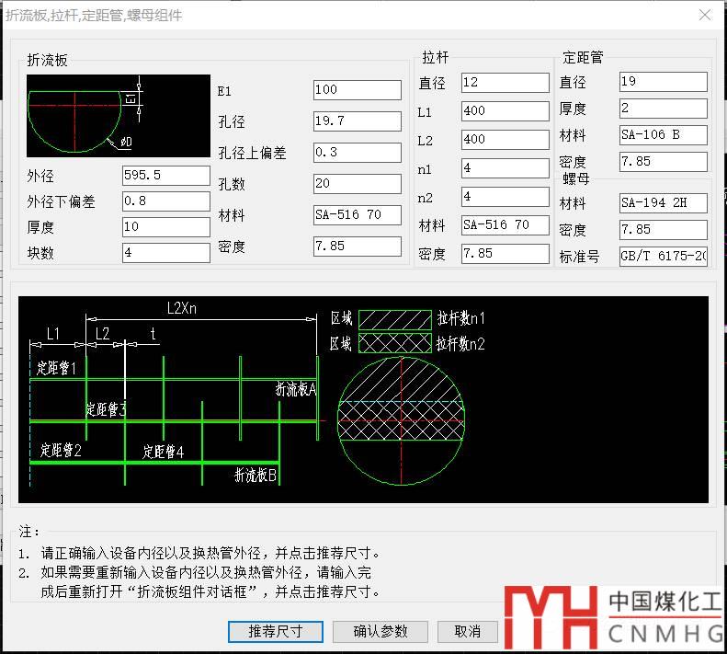Viewport: 727px width, 654px height.
Task: Focus the 块数 input box
Action: pyautogui.click(x=165, y=252)
